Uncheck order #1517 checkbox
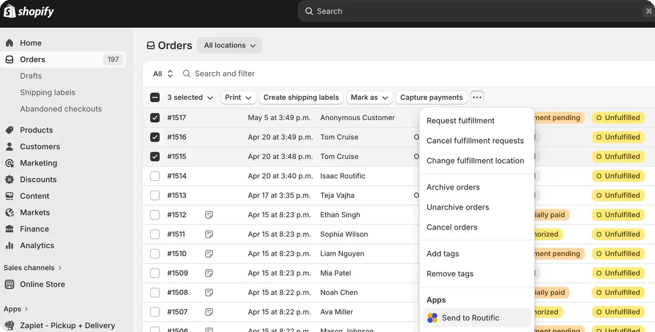655x332 pixels. coord(155,117)
